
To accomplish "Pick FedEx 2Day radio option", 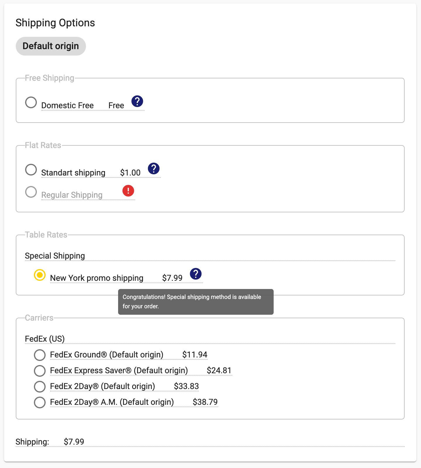I will point(40,387).
